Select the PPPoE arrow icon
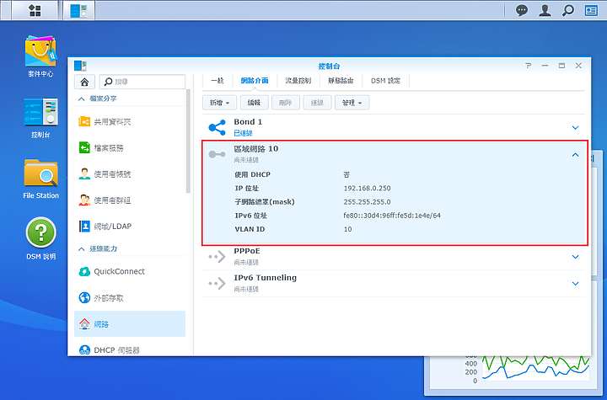Screen dimensions: 607x400 [x=217, y=257]
